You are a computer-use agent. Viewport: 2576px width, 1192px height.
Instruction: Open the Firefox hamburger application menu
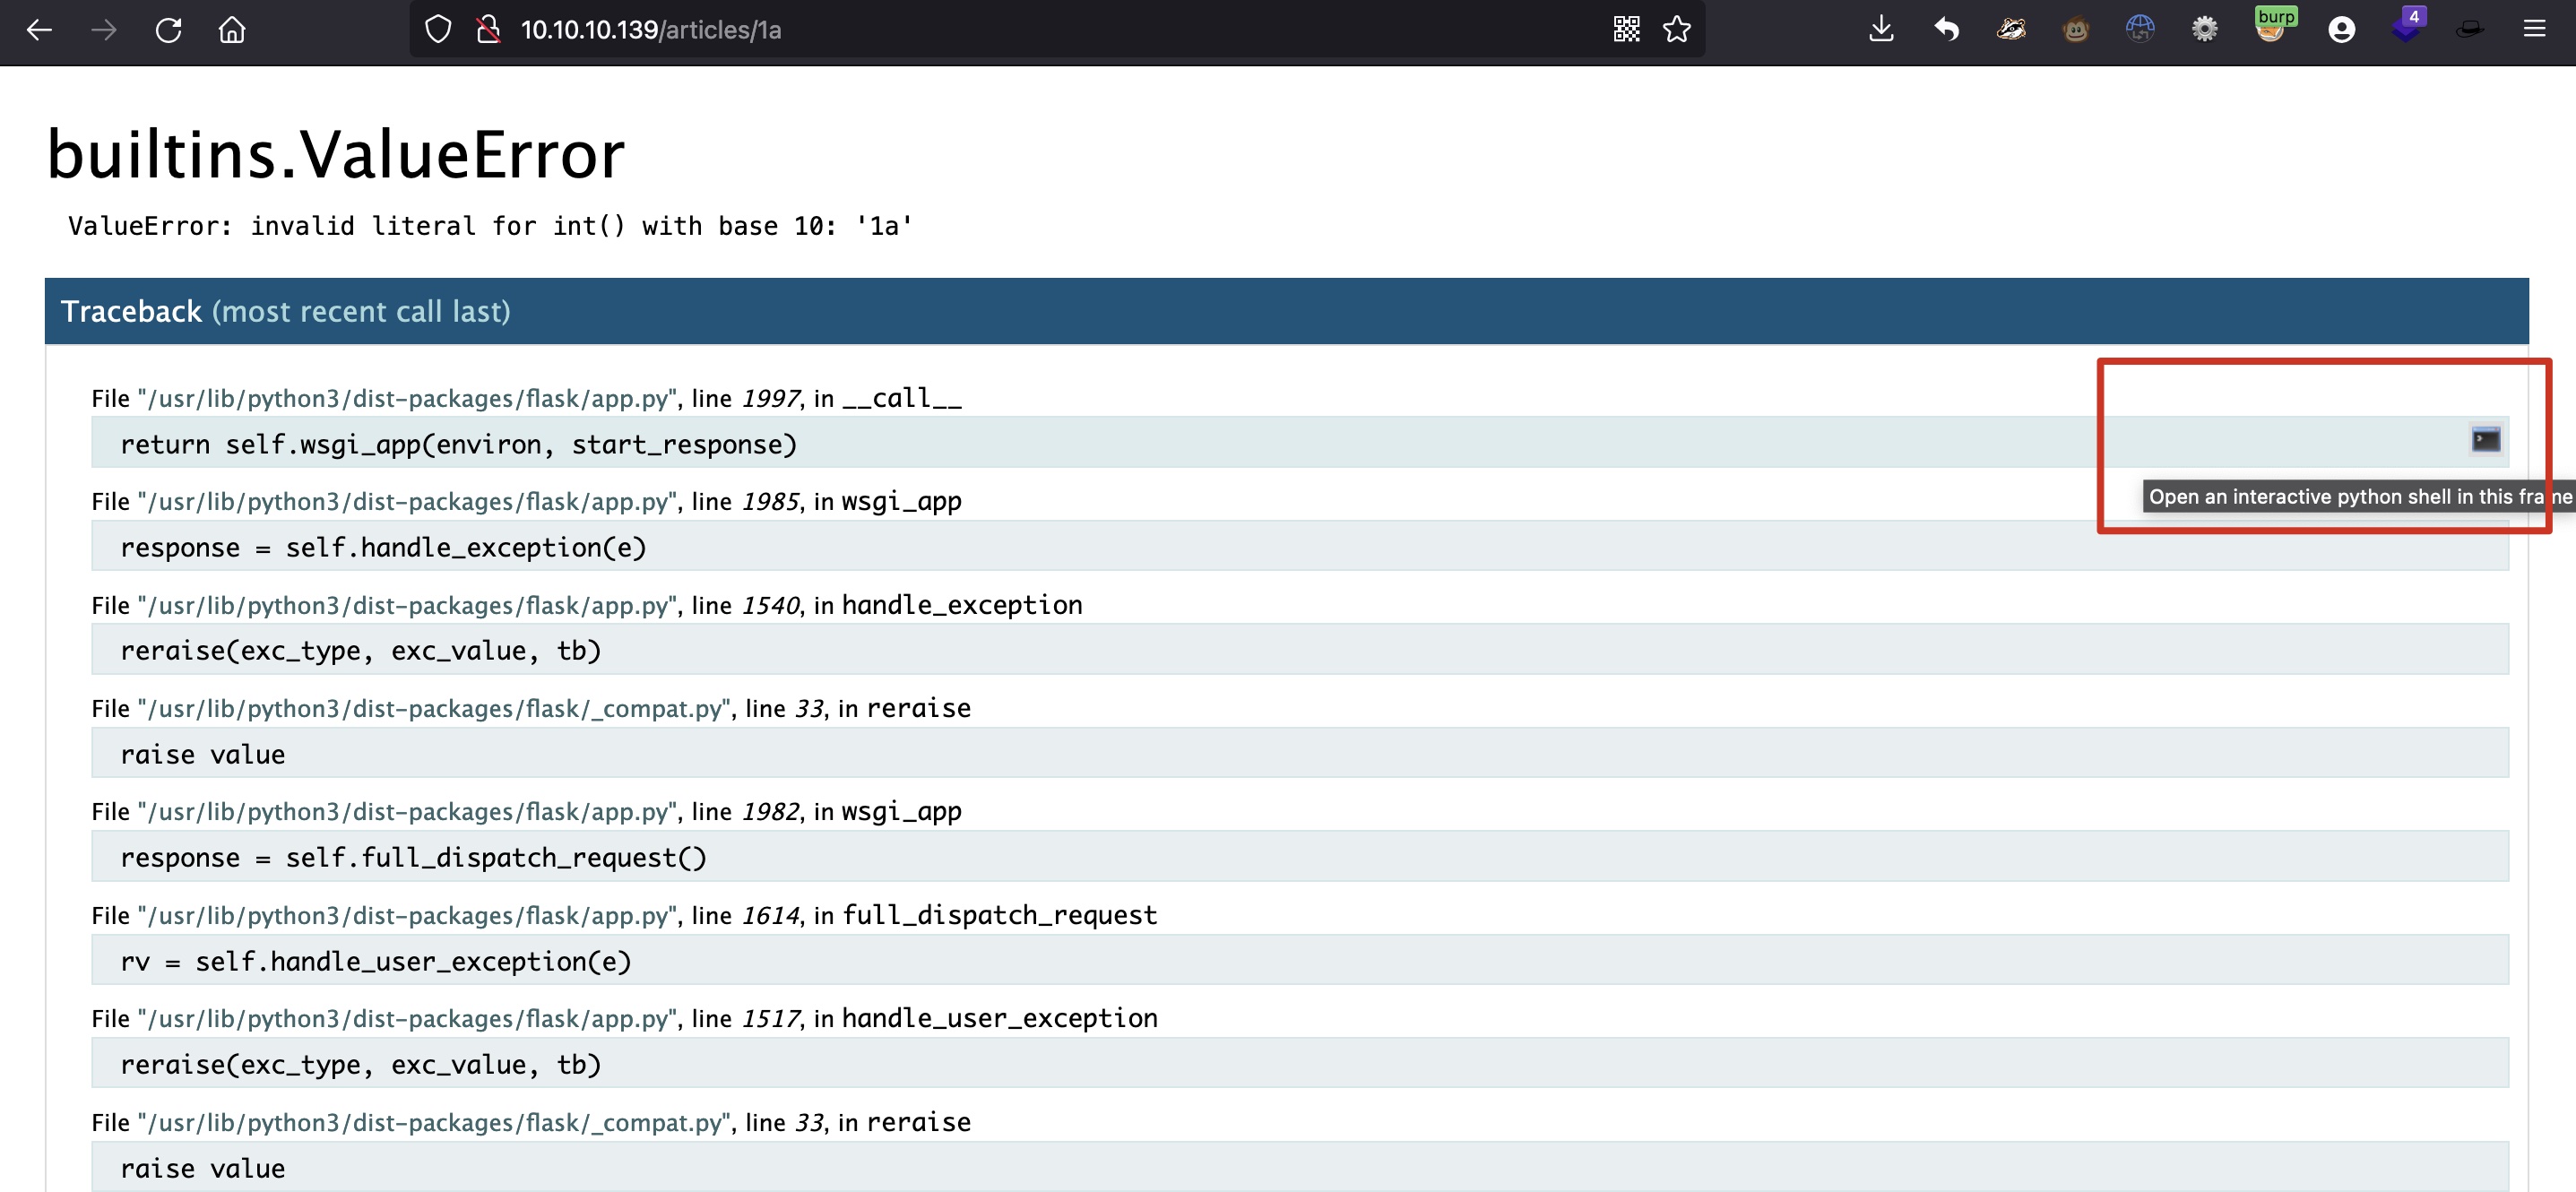[x=2534, y=30]
